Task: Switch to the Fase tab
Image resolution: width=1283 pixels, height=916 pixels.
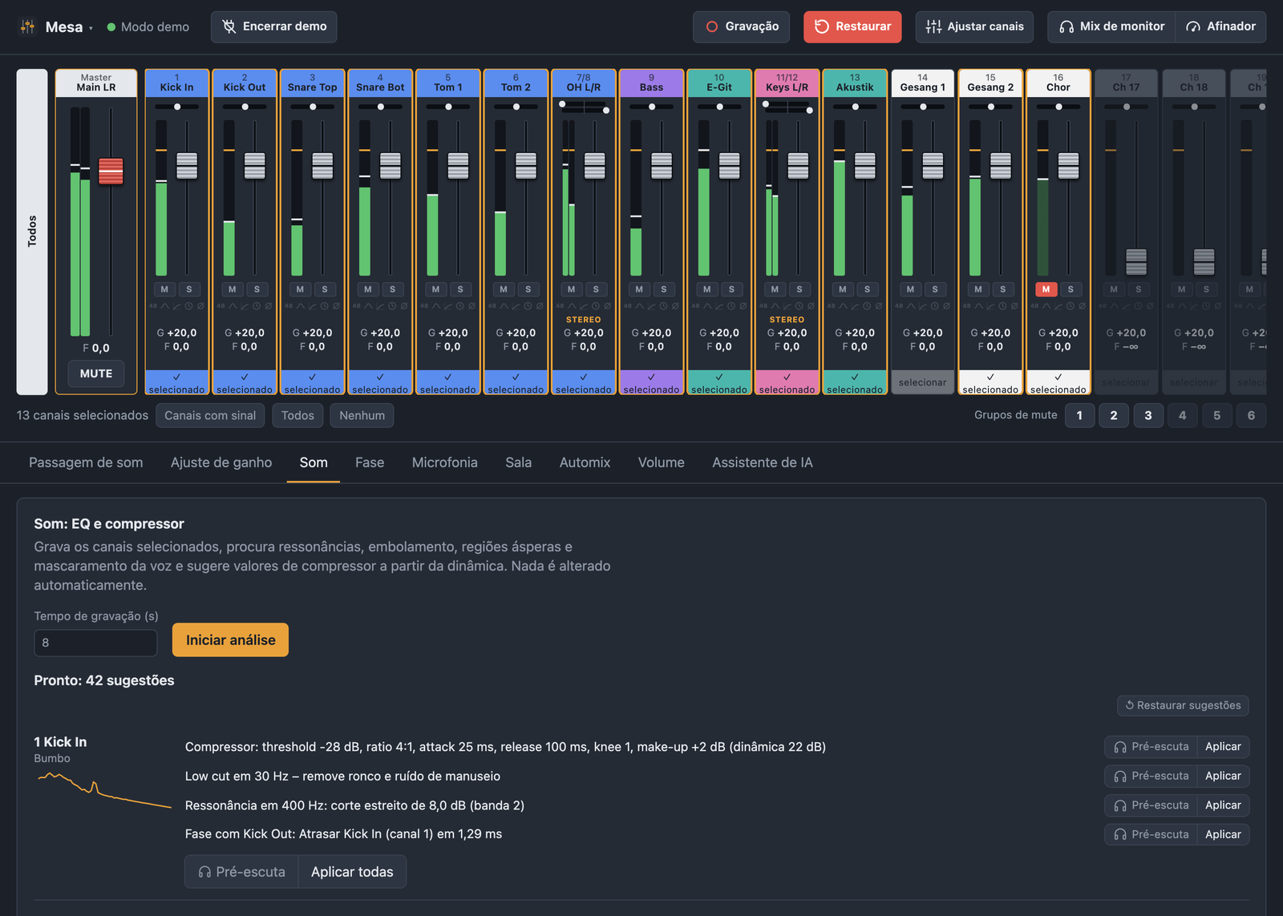Action: click(x=370, y=462)
